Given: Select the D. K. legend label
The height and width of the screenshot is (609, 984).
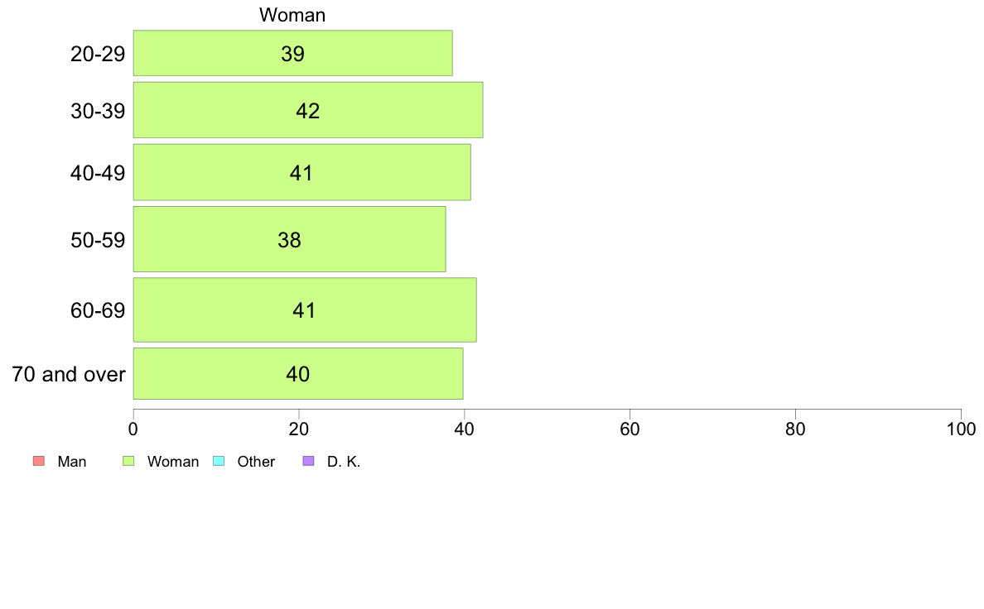Looking at the screenshot, I should coord(344,462).
